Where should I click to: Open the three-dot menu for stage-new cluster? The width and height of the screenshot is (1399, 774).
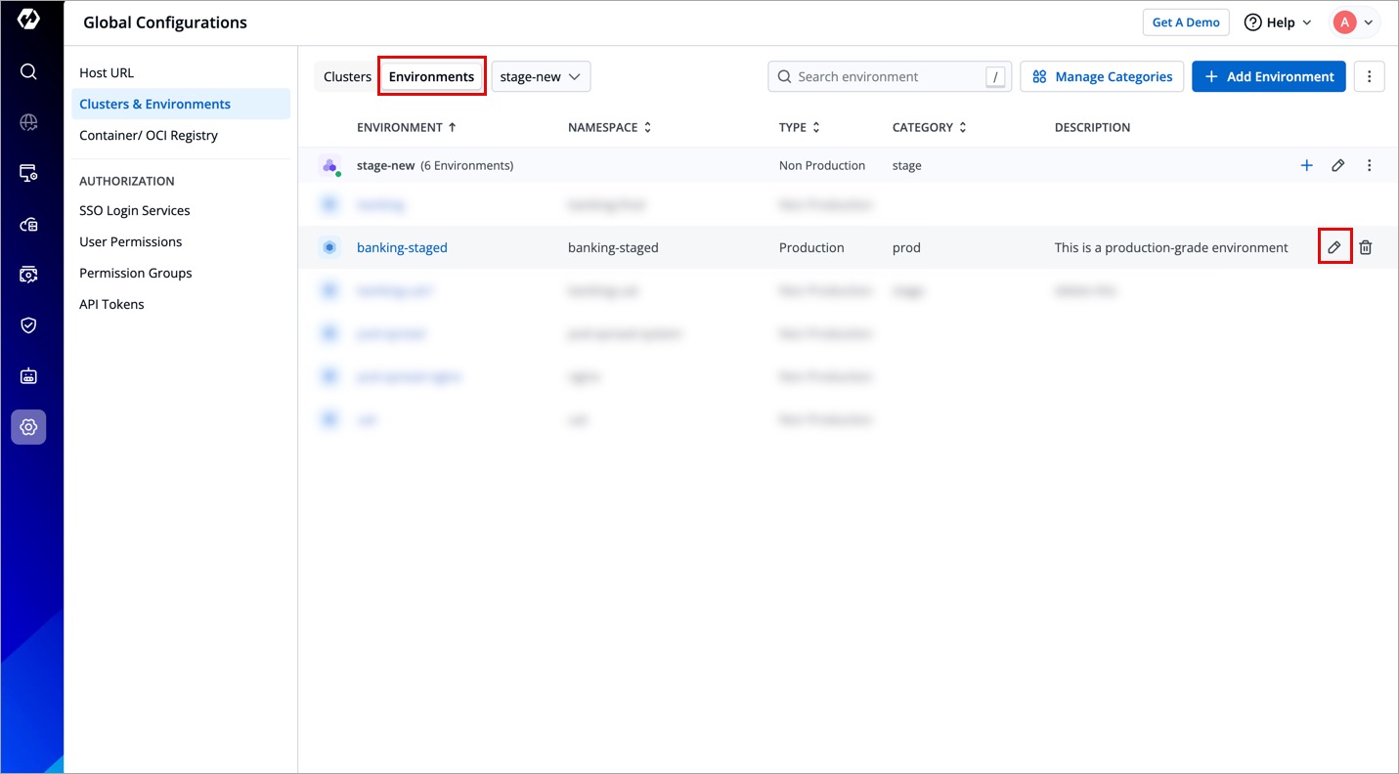pos(1369,165)
